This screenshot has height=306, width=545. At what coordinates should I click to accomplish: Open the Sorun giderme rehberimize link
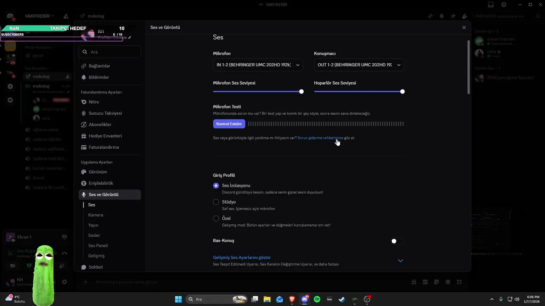coord(320,138)
